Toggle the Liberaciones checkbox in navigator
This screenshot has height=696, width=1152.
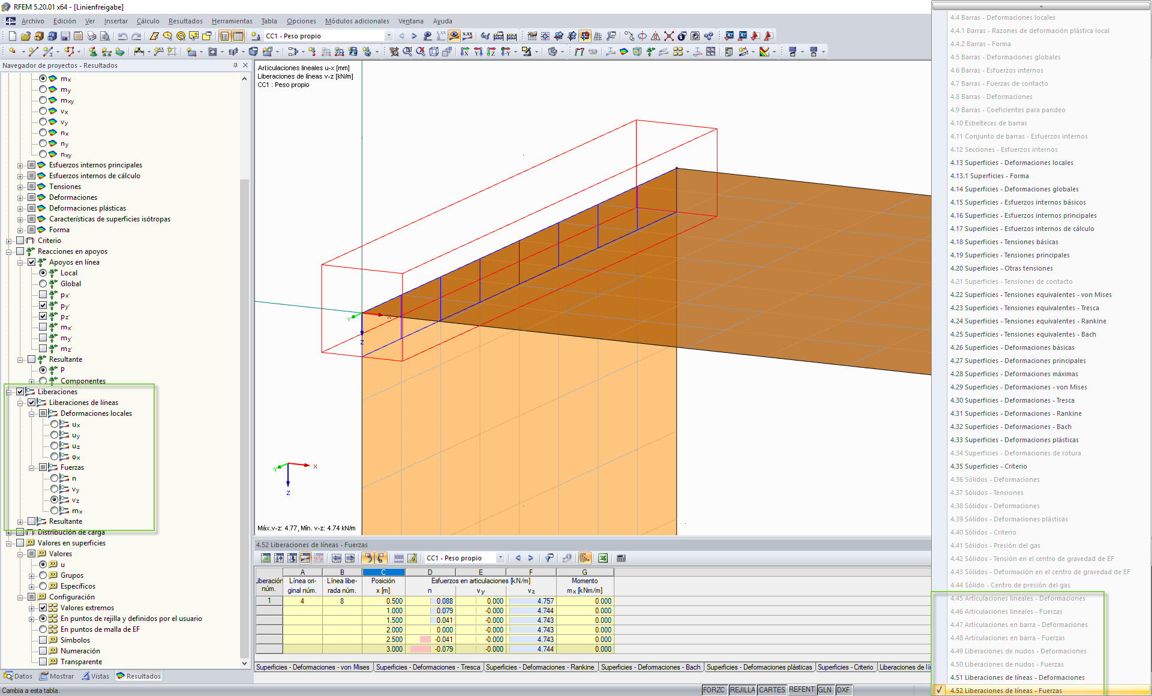[20, 392]
